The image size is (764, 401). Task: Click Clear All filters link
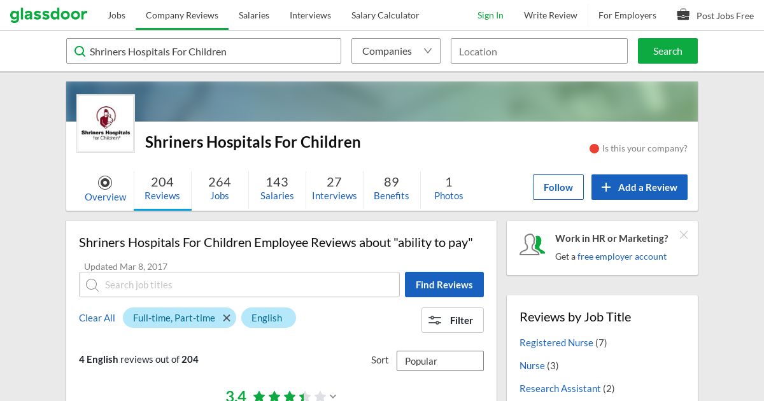[x=97, y=318]
